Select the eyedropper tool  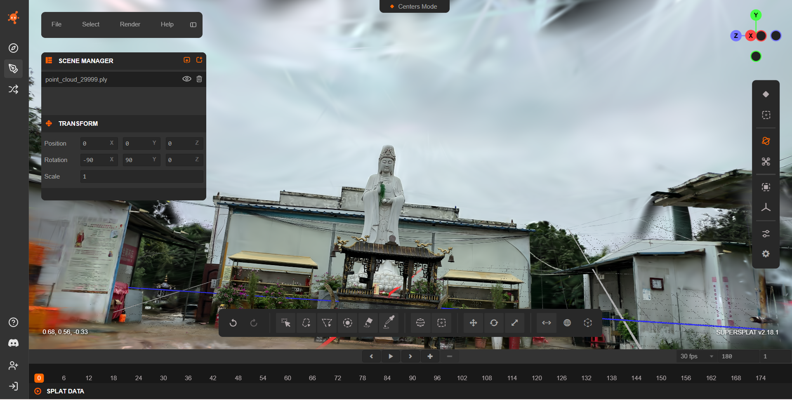coord(389,323)
